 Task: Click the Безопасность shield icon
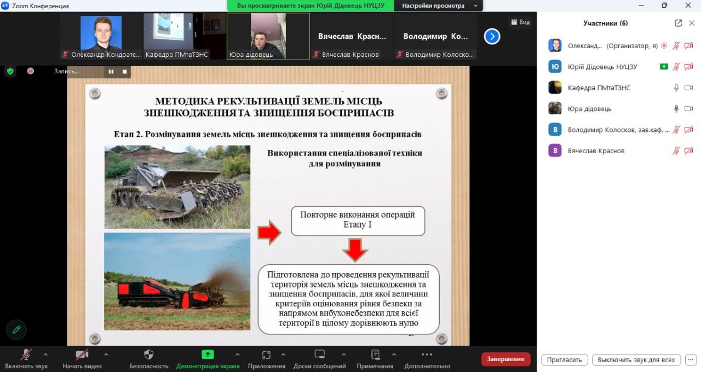(x=148, y=354)
